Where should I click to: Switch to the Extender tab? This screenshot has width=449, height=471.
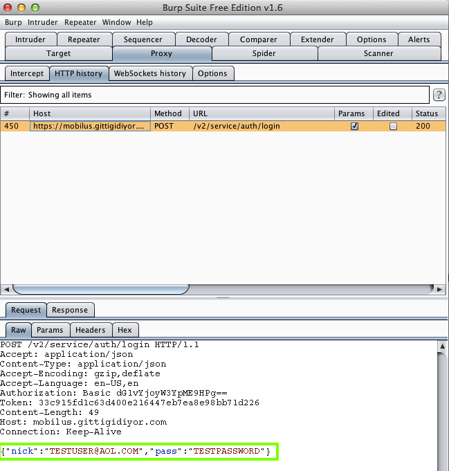318,39
